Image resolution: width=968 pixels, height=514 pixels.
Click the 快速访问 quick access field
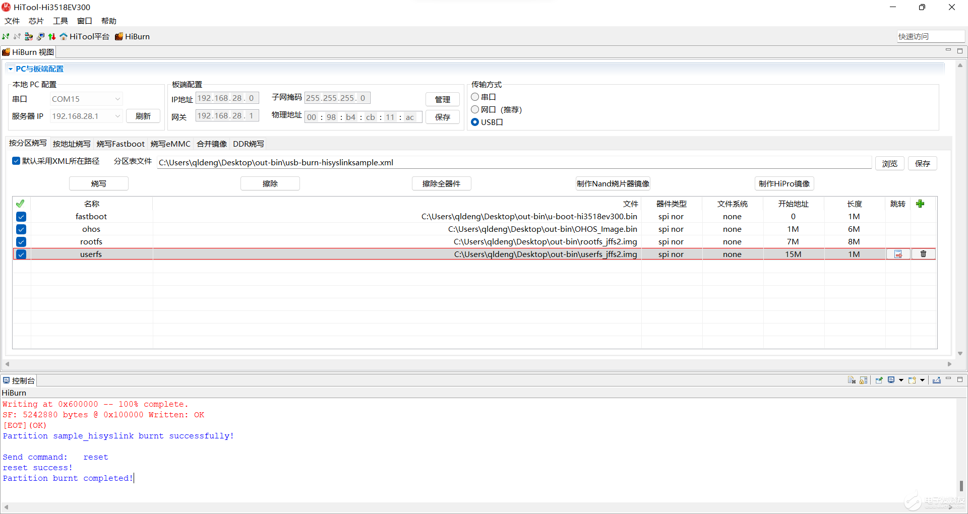tap(931, 36)
